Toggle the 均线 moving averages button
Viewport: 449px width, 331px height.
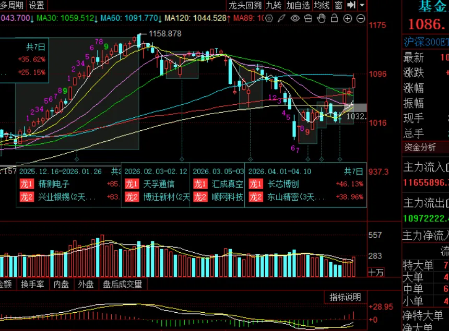point(322,5)
